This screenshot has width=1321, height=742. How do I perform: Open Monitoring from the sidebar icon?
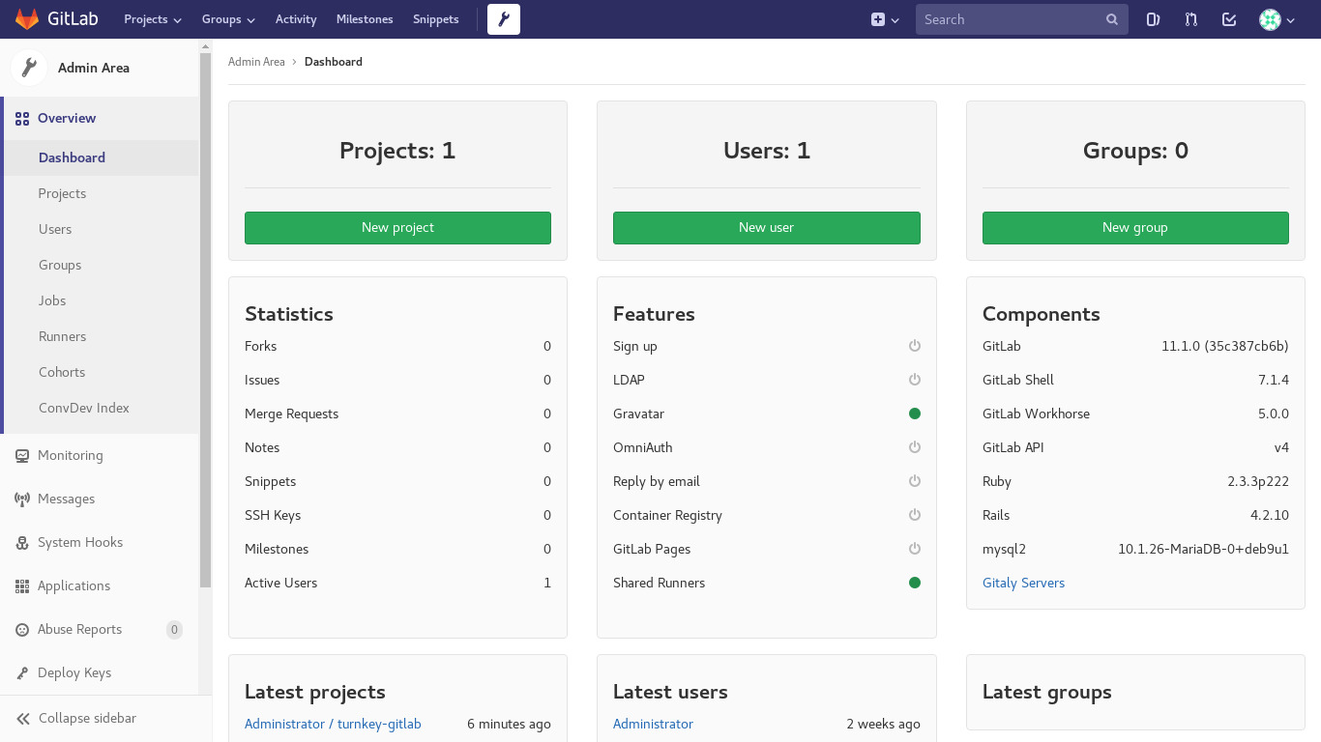(x=20, y=455)
